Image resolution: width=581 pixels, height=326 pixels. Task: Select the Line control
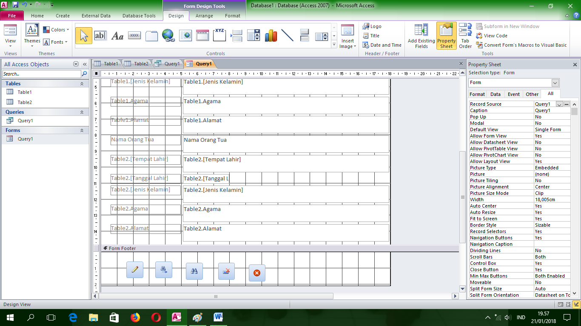coord(288,35)
